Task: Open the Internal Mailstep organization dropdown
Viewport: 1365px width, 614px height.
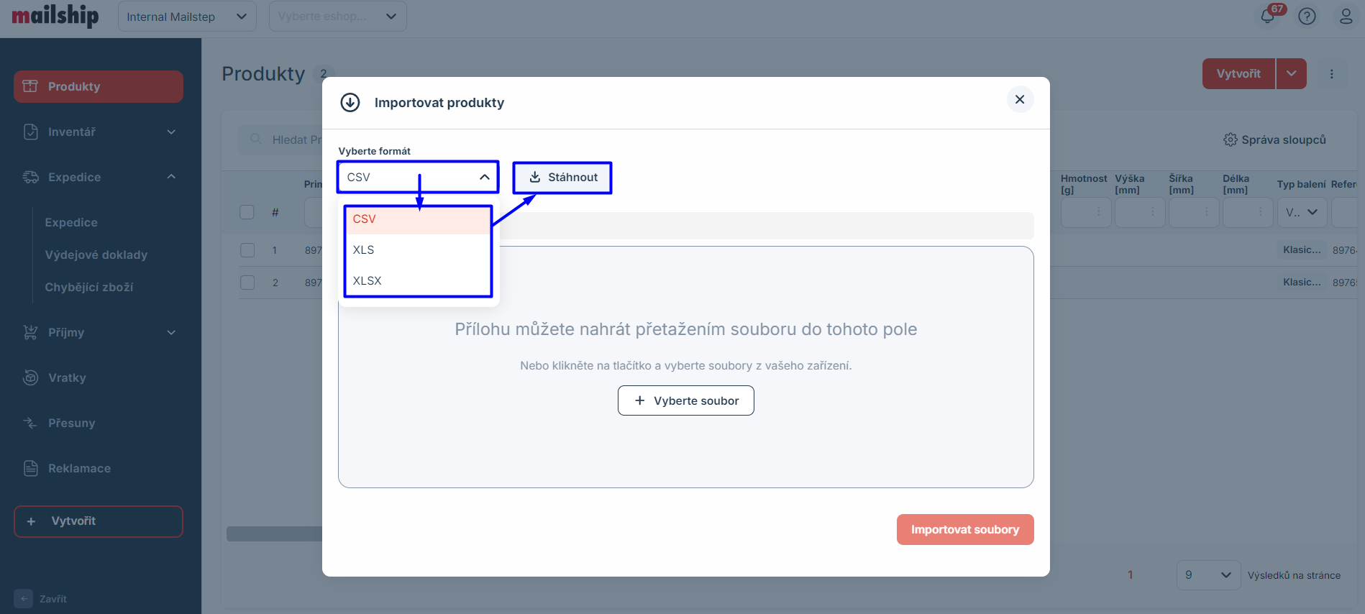Action: tap(186, 17)
